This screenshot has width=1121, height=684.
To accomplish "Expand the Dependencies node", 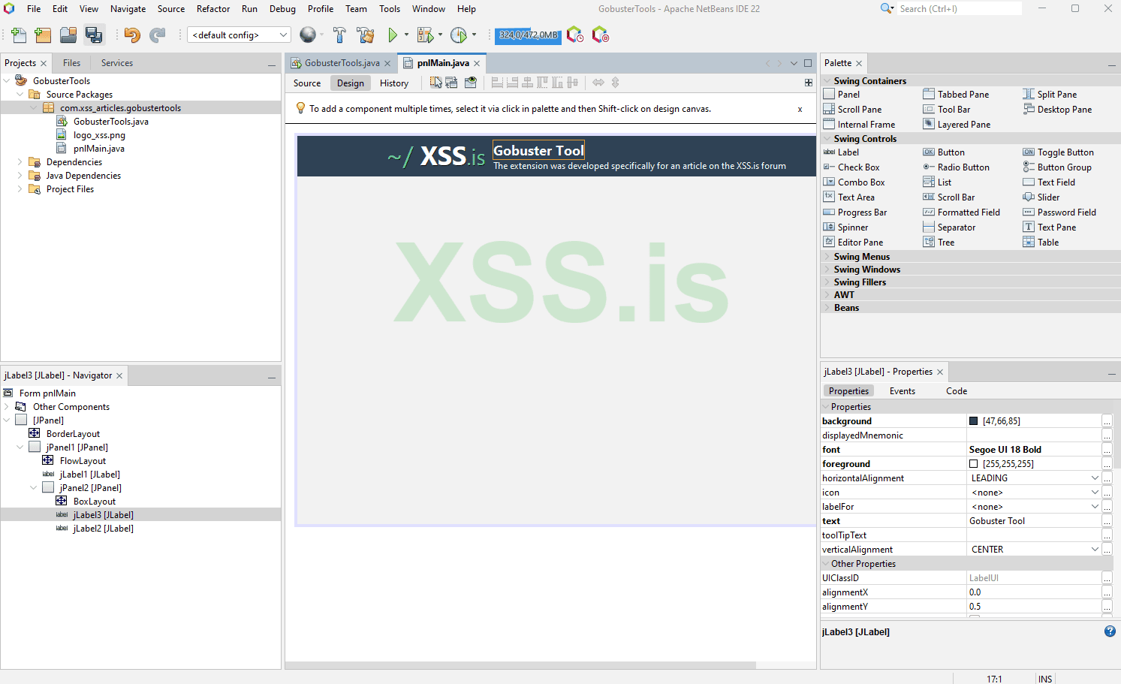I will pos(20,162).
